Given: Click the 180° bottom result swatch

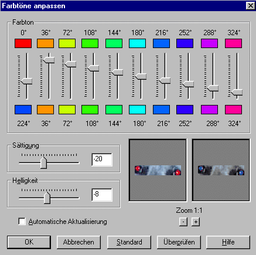Looking at the screenshot, I should (x=137, y=110).
